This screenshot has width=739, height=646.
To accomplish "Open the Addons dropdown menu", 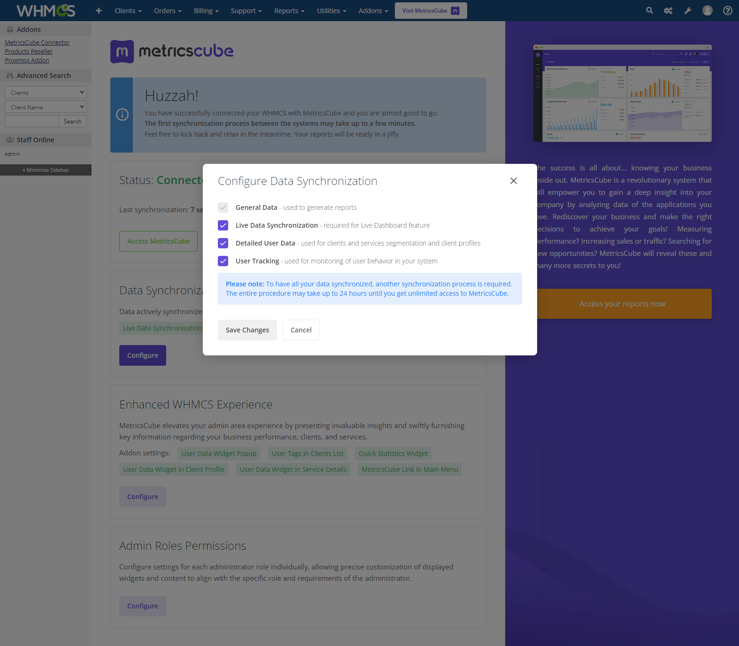I will tap(373, 10).
